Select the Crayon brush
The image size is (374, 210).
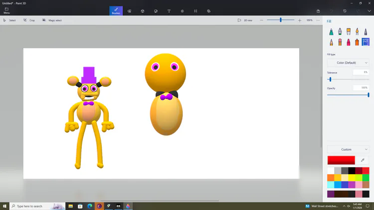coord(349,42)
